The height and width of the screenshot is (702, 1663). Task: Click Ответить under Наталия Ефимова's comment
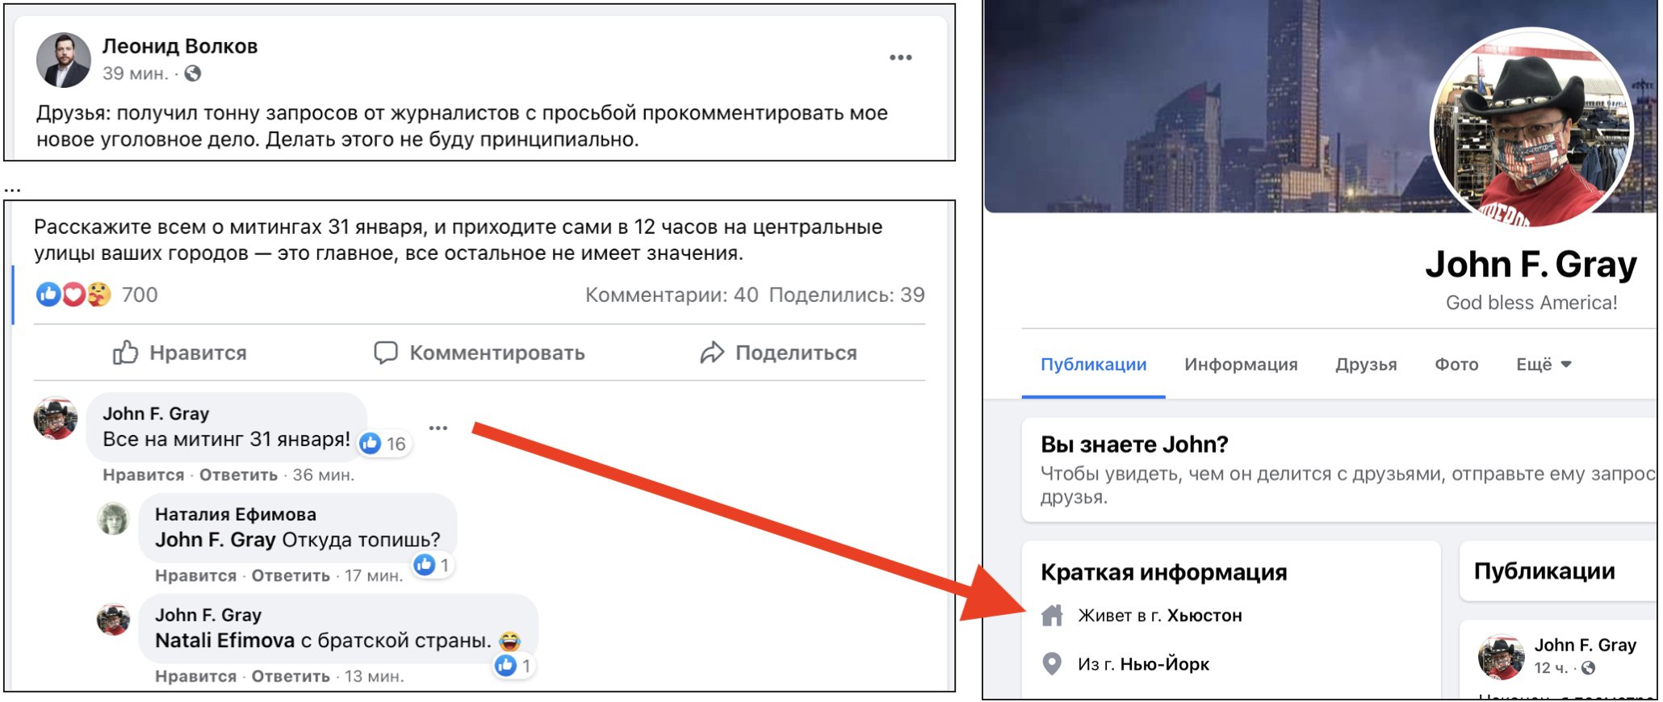pos(291,575)
